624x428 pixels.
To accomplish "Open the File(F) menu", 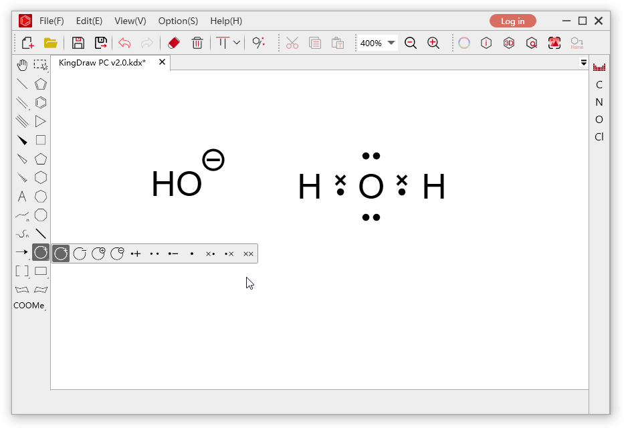I will point(51,21).
